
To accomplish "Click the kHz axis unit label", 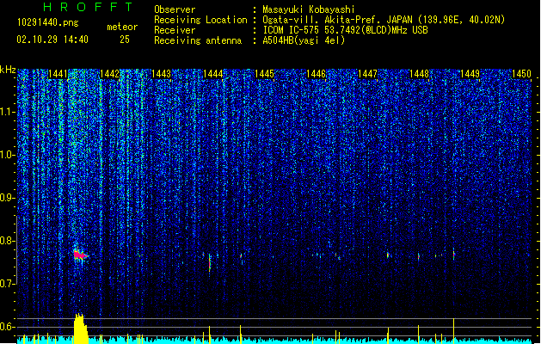I will pyautogui.click(x=8, y=70).
